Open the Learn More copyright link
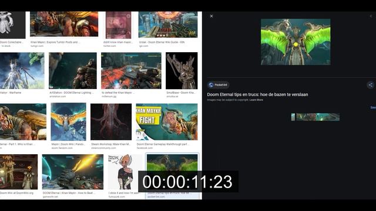The width and height of the screenshot is (376, 211). [256, 100]
